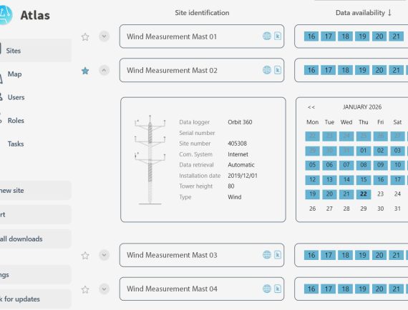Click the k file icon for Mast 03
Viewport: 408px width, 310px height.
pos(278,255)
